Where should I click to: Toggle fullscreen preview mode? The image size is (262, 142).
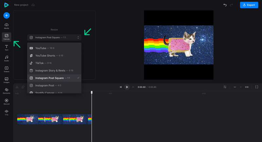coord(257,87)
